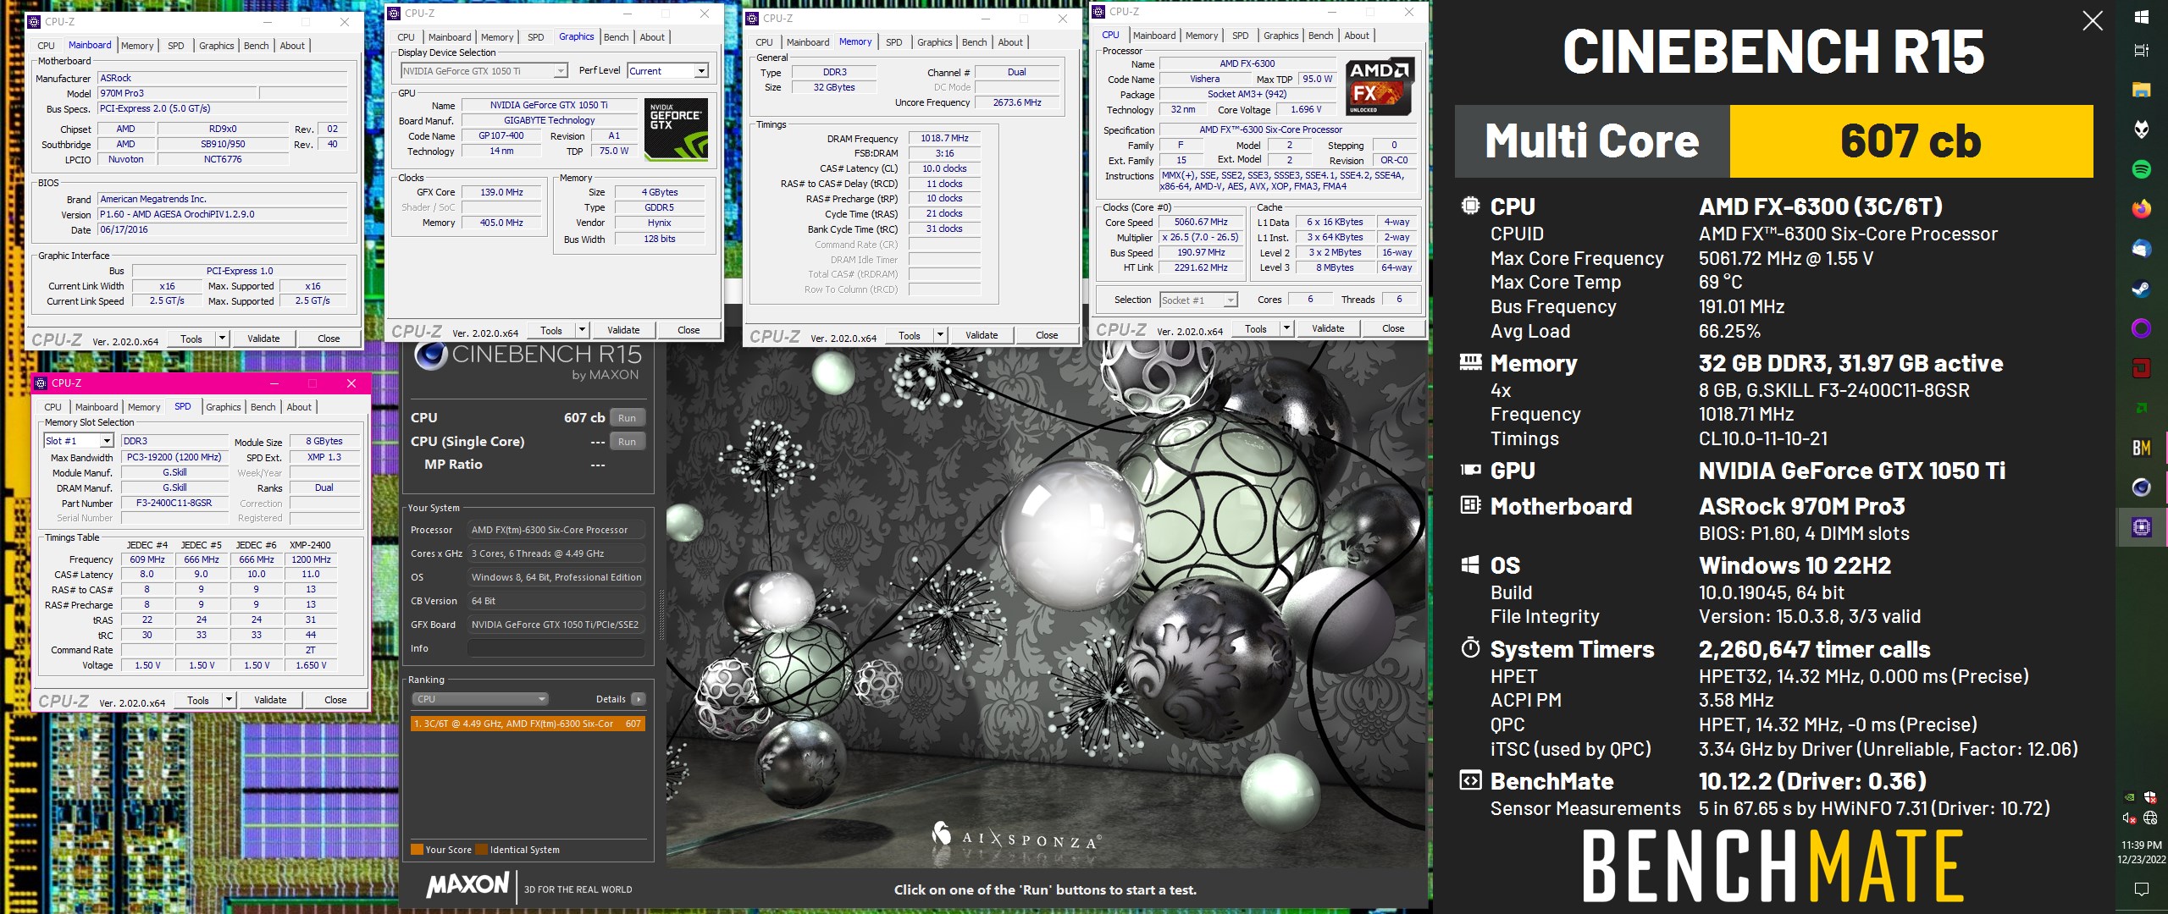Screen dimensions: 2168x914
Task: Click the NVIDIA GeForce GTX logo image
Action: [x=676, y=129]
